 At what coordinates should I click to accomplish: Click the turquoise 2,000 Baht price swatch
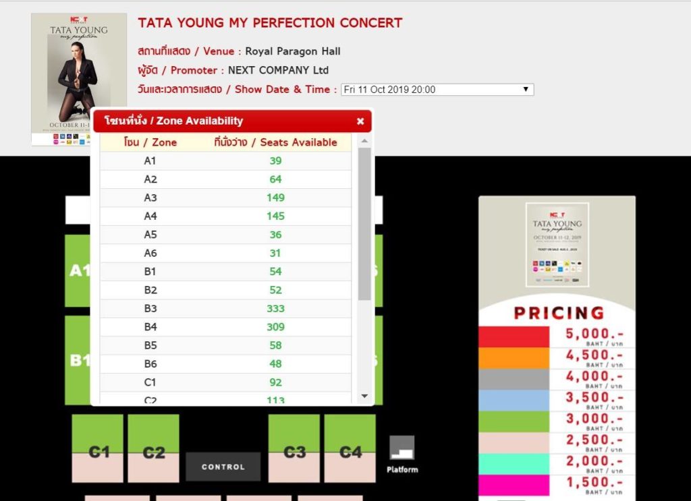click(x=514, y=464)
